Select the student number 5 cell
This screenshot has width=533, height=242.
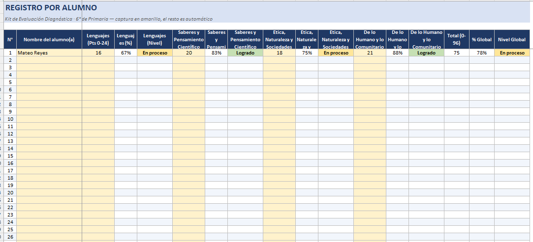[x=10, y=82]
